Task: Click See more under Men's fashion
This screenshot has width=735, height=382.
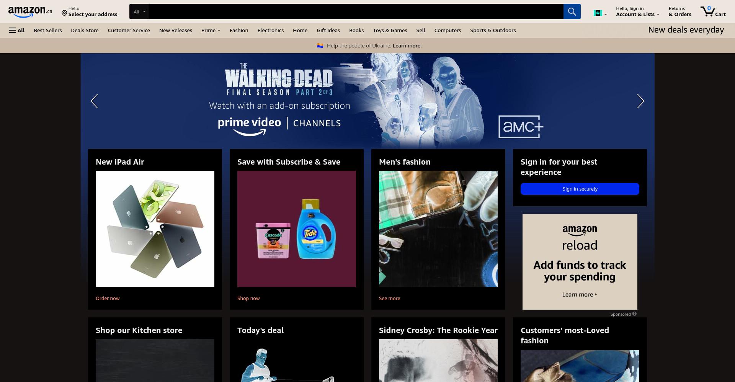Action: click(389, 298)
